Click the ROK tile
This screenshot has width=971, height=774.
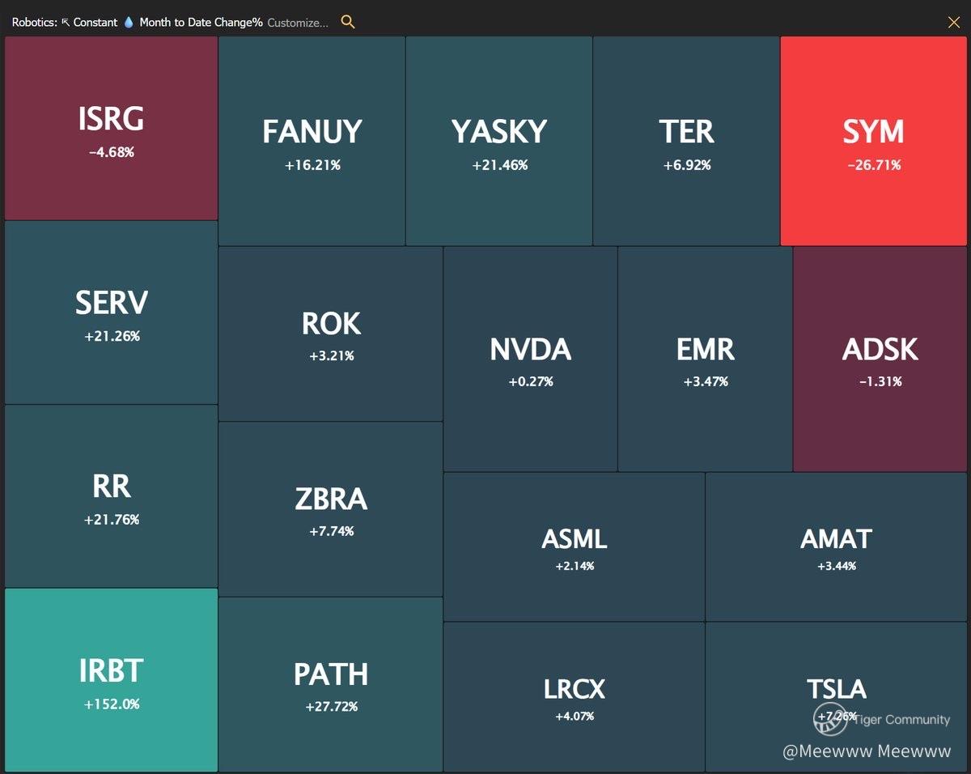point(331,334)
